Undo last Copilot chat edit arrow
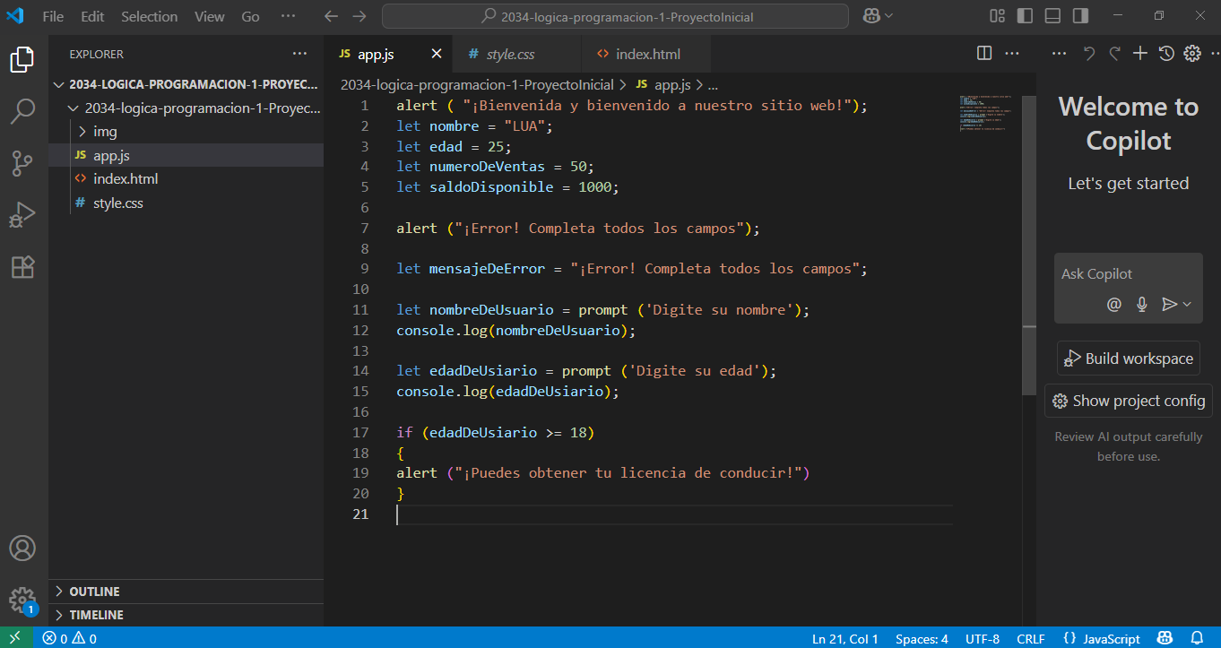Image resolution: width=1221 pixels, height=648 pixels. pos(1089,54)
